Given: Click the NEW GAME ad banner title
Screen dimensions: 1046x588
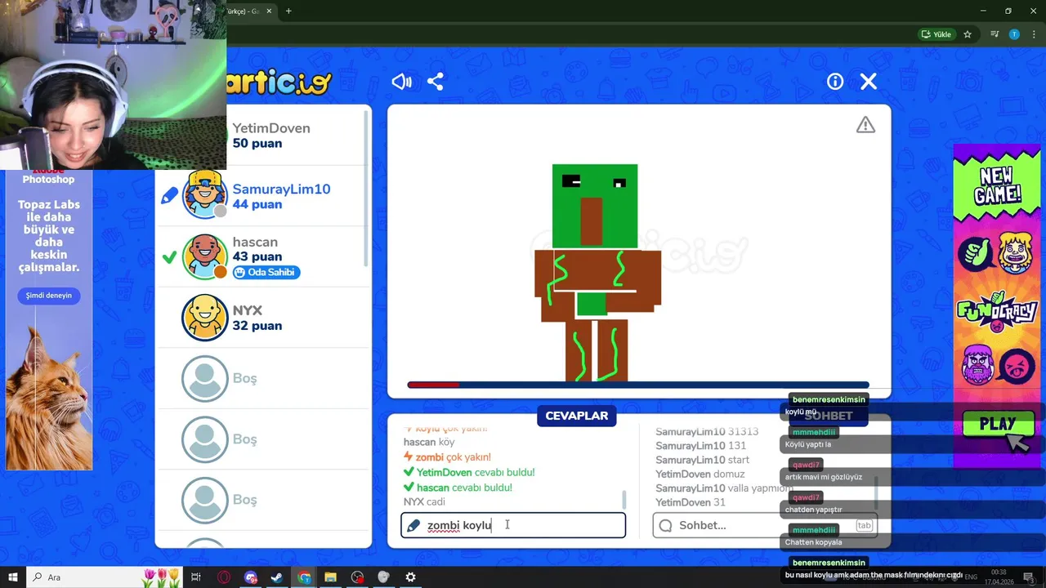Looking at the screenshot, I should (x=997, y=186).
